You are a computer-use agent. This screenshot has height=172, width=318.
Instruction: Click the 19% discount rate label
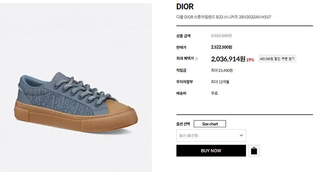coord(250,60)
